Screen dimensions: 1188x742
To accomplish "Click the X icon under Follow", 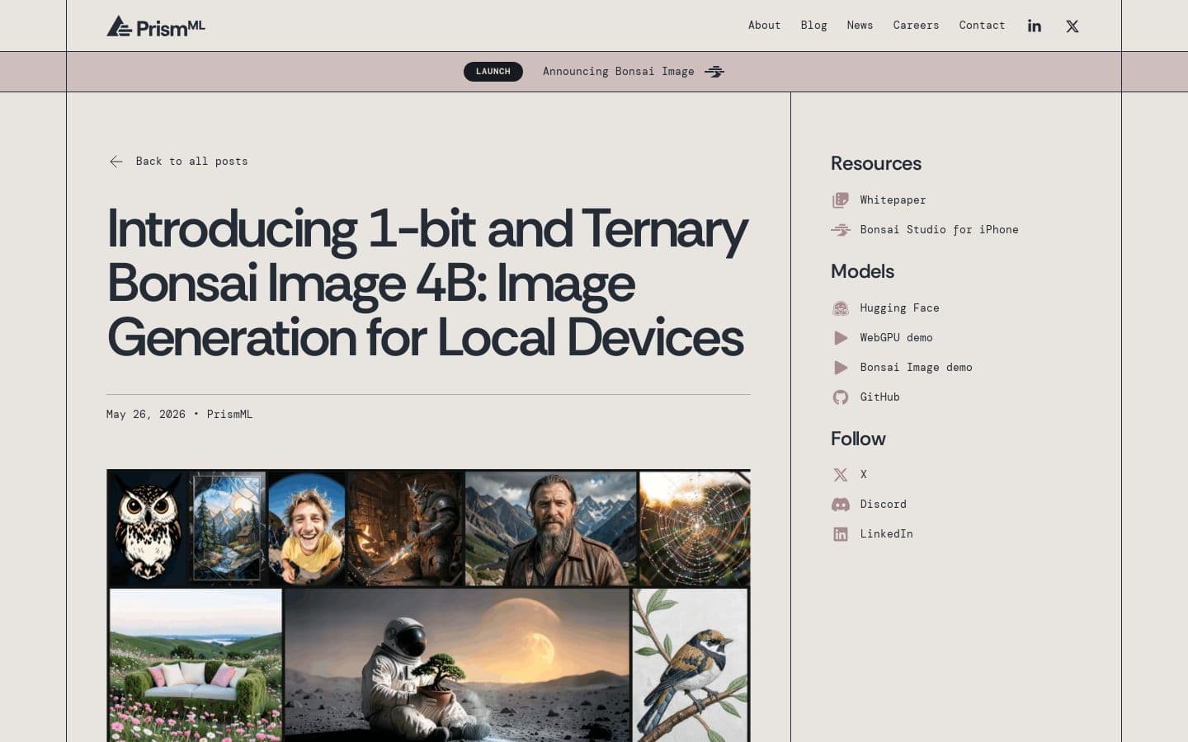I will click(x=840, y=475).
